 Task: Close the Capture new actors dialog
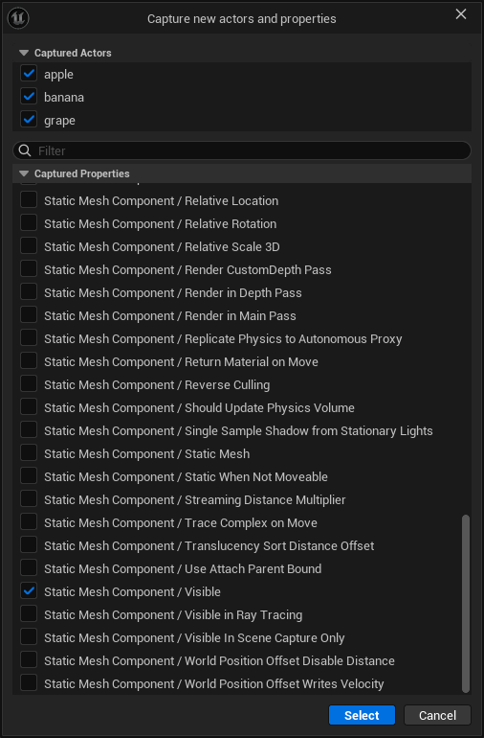coord(461,14)
